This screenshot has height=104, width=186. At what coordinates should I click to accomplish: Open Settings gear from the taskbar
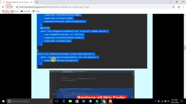click(84, 101)
